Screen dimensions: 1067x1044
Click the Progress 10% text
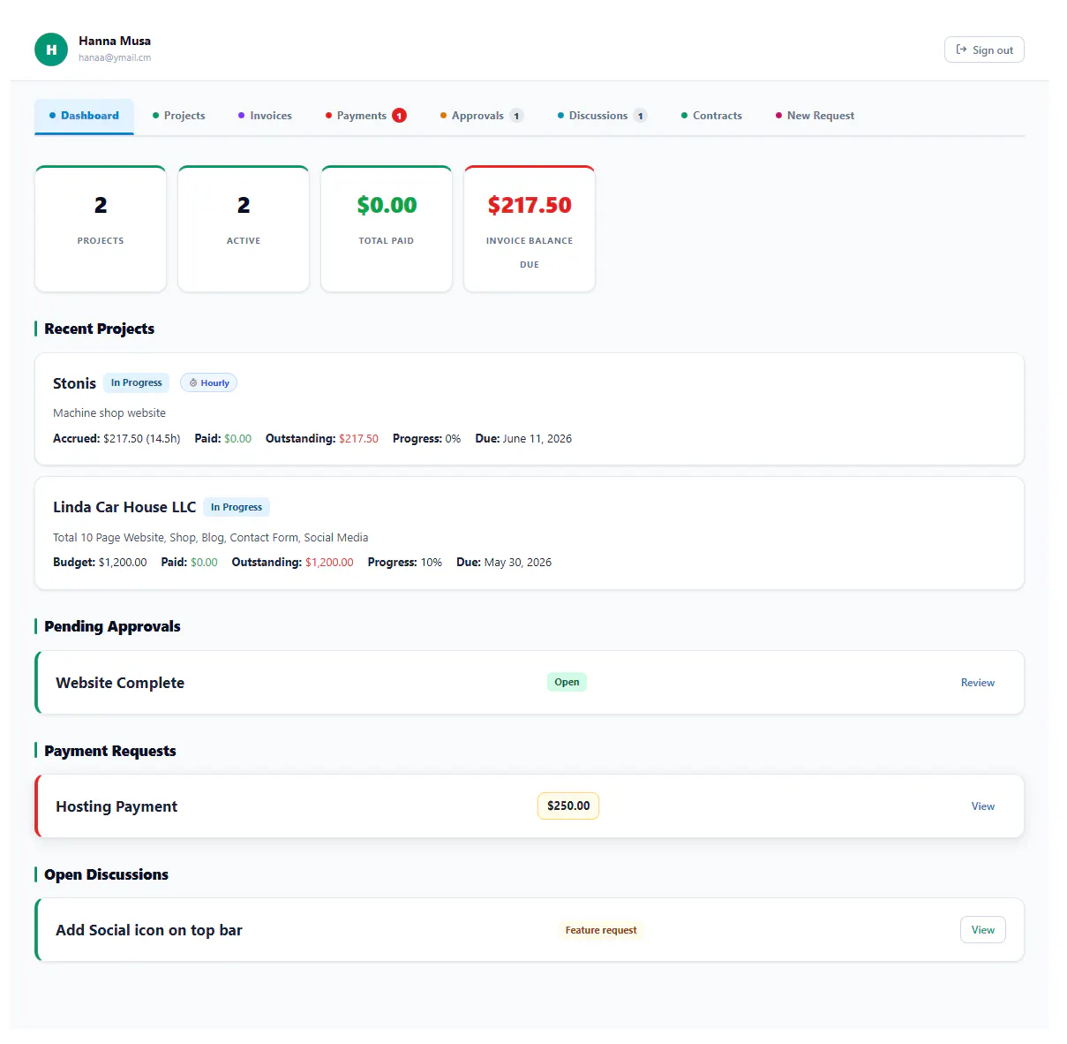pyautogui.click(x=405, y=562)
